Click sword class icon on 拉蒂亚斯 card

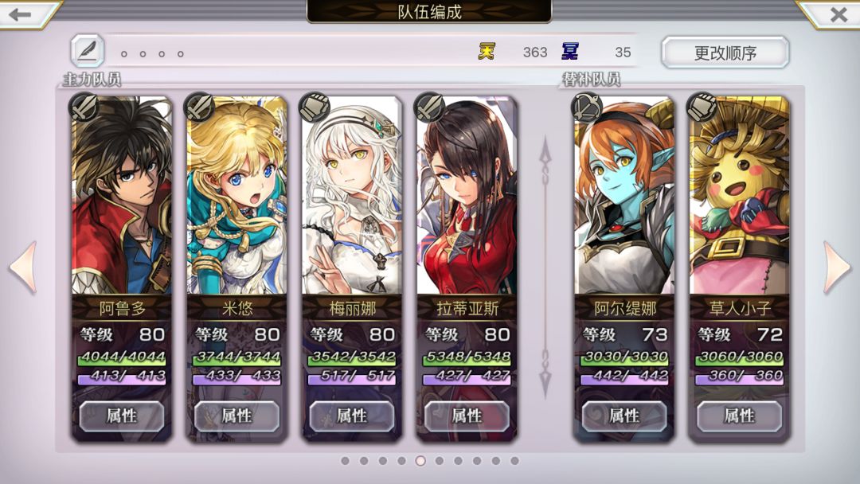[429, 107]
